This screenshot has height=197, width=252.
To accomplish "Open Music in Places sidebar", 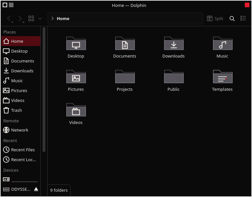I will [x=21, y=81].
